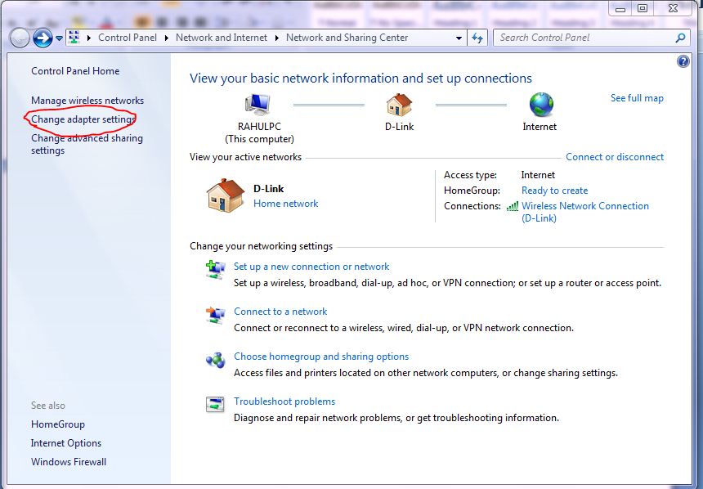Click the D-Link house icon in the network map

click(x=400, y=105)
